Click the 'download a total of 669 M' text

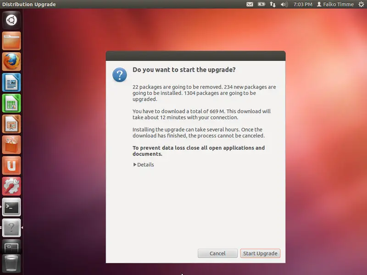[193, 111]
